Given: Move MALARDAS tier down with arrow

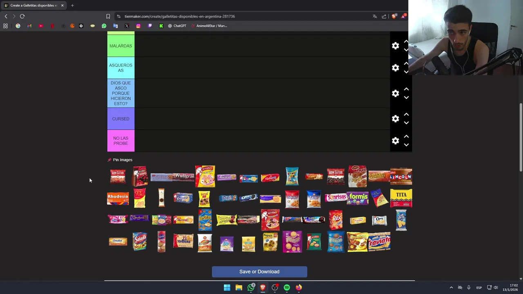Looking at the screenshot, I should pyautogui.click(x=406, y=50).
